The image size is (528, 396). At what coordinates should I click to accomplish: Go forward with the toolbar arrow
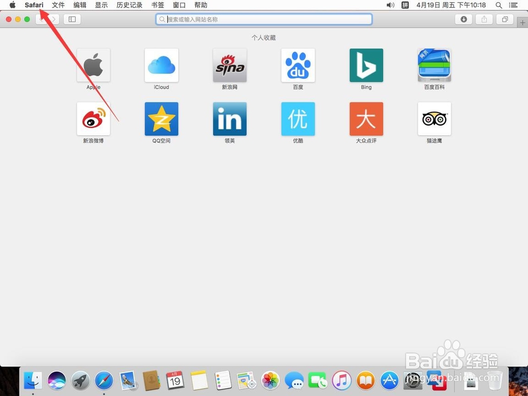point(53,19)
